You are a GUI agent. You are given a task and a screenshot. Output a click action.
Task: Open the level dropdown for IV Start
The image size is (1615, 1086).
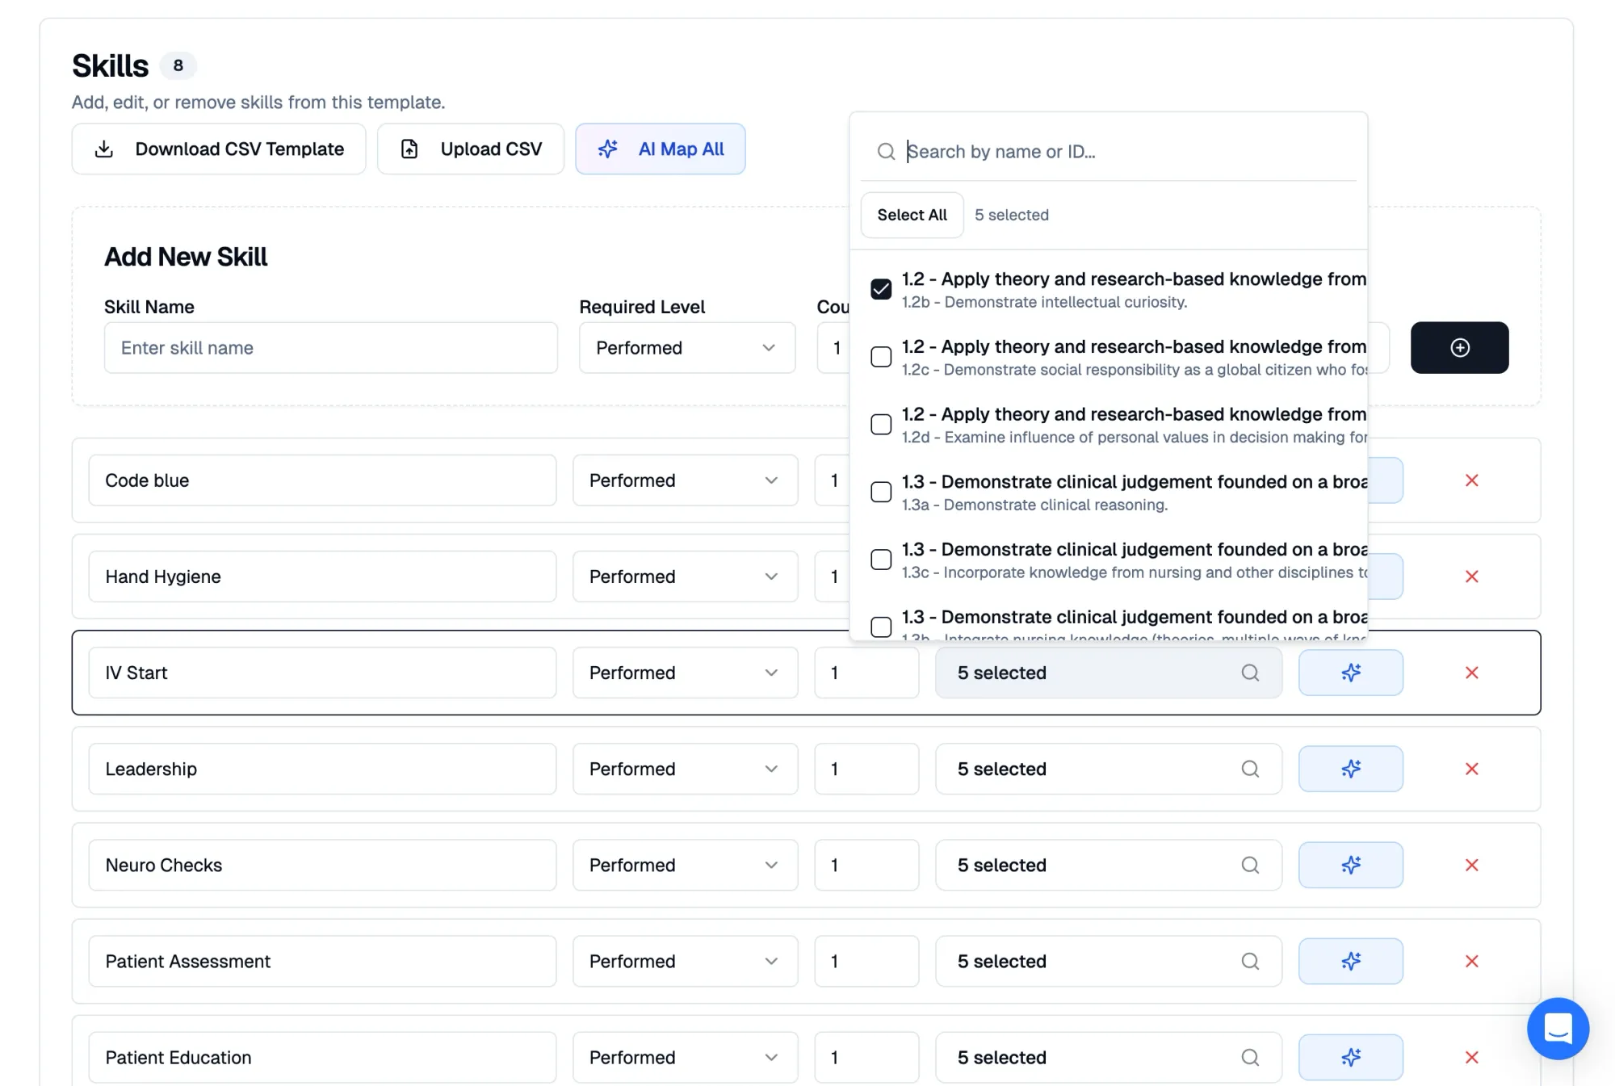coord(685,673)
